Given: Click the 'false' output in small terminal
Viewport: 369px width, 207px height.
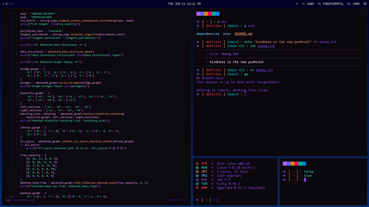Looking at the screenshot, I should click(309, 172).
